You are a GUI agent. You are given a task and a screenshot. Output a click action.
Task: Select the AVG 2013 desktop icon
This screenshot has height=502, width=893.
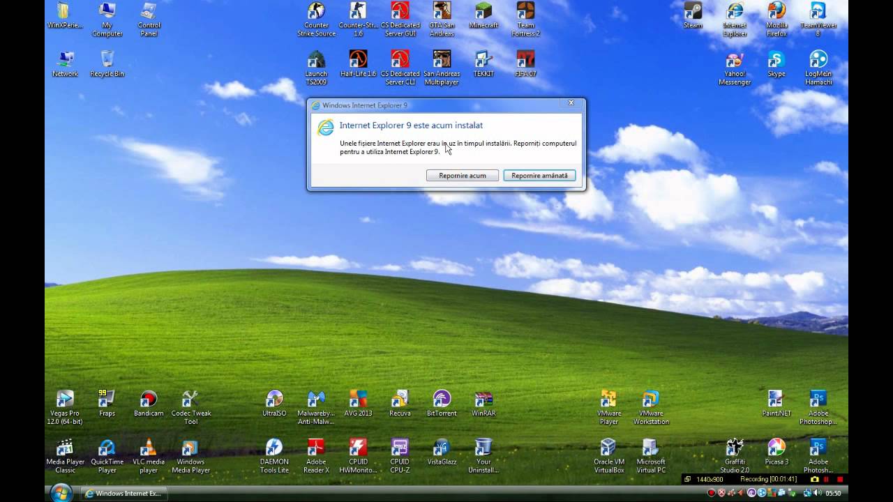pos(358,404)
